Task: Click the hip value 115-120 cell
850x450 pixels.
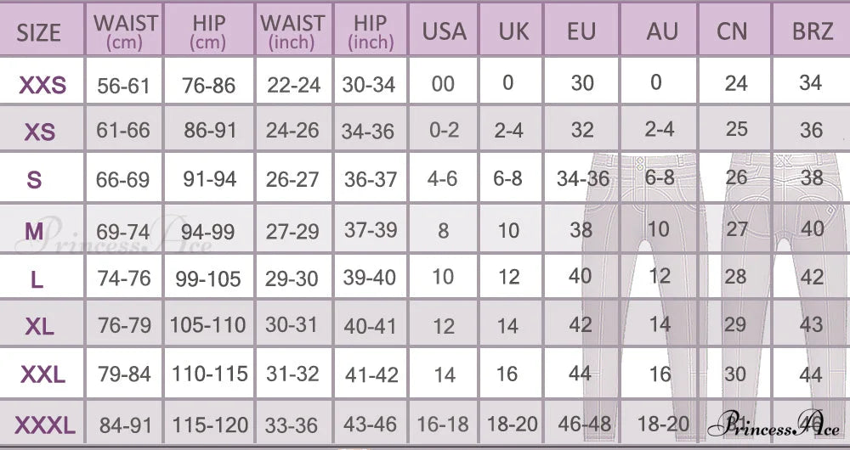Action: [x=209, y=425]
